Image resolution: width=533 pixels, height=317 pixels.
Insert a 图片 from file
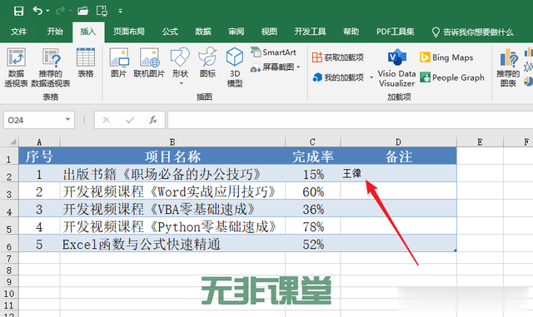click(x=118, y=62)
